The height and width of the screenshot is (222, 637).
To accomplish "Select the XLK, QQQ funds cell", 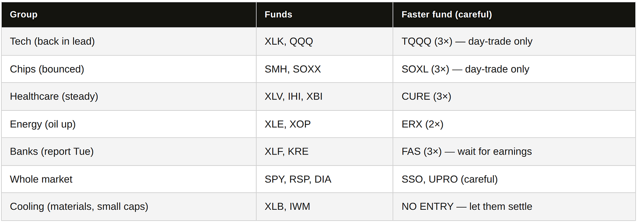I will coord(325,42).
